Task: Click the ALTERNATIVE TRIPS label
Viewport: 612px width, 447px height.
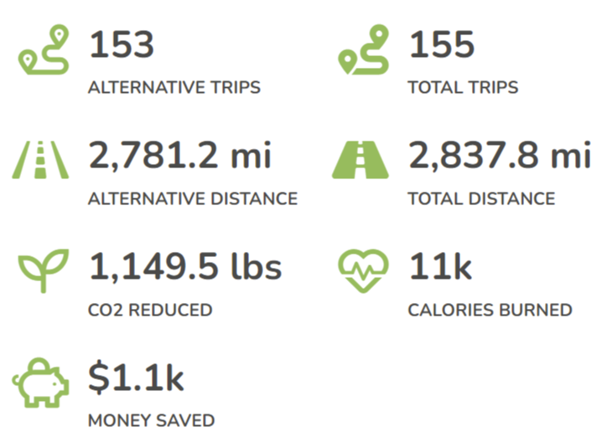Action: coord(174,88)
